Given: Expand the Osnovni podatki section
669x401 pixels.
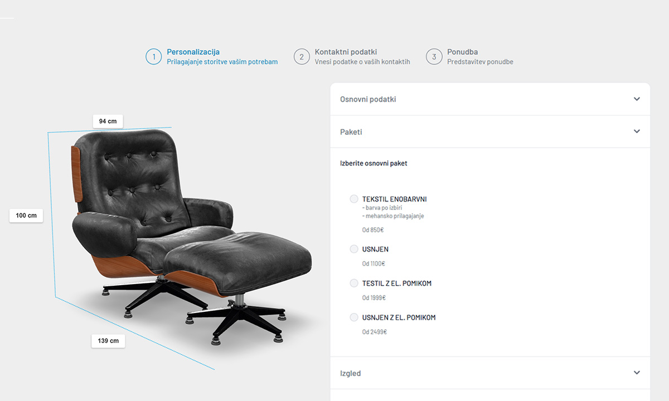Looking at the screenshot, I should pos(490,99).
